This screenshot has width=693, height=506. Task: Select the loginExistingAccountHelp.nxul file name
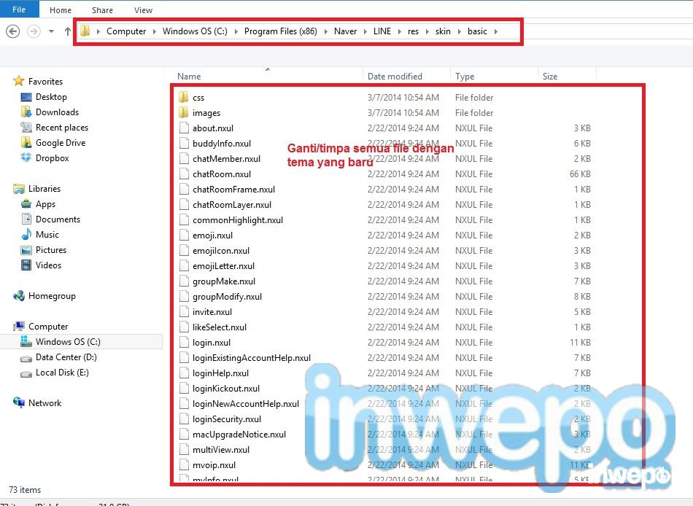point(252,357)
